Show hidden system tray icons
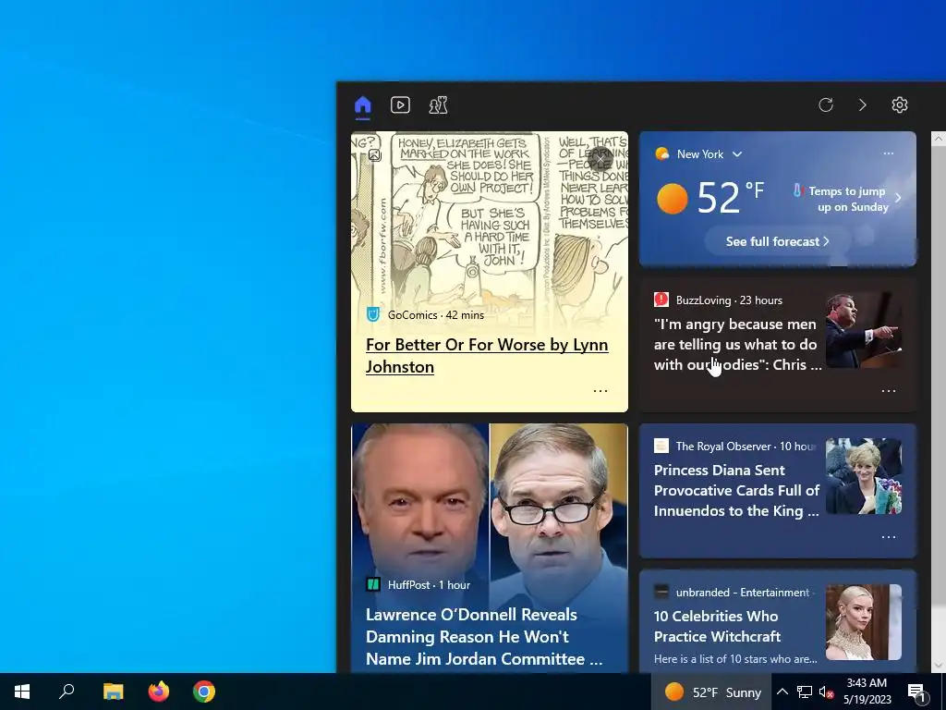The image size is (946, 710). (782, 692)
